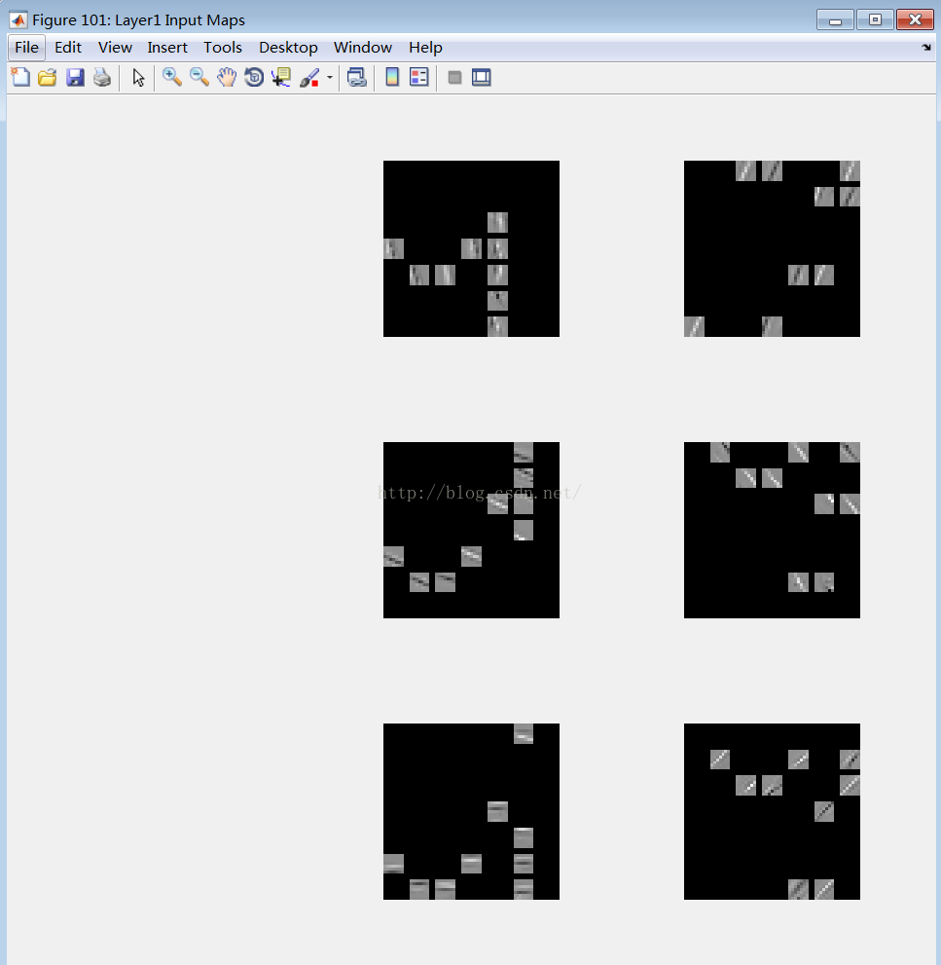Select the Edit Plot arrow tool
This screenshot has height=965, width=941.
[x=138, y=78]
